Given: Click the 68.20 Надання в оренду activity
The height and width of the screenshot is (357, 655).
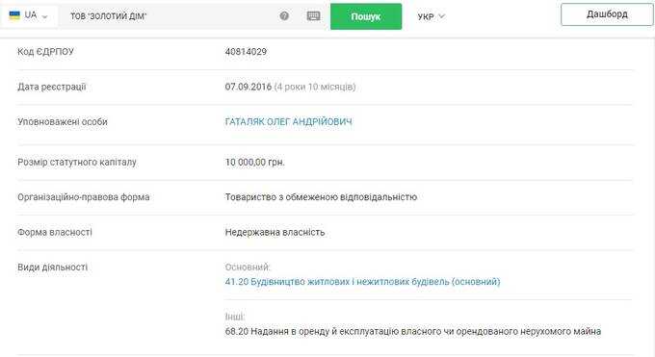Looking at the screenshot, I should coord(413,332).
